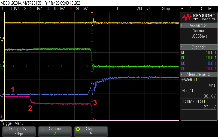This screenshot has height=137, width=218.
Task: Click the 4ns width value
Action: tap(212, 85)
